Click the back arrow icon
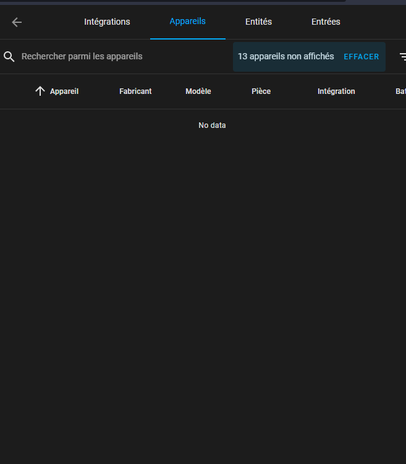406x464 pixels. click(17, 22)
